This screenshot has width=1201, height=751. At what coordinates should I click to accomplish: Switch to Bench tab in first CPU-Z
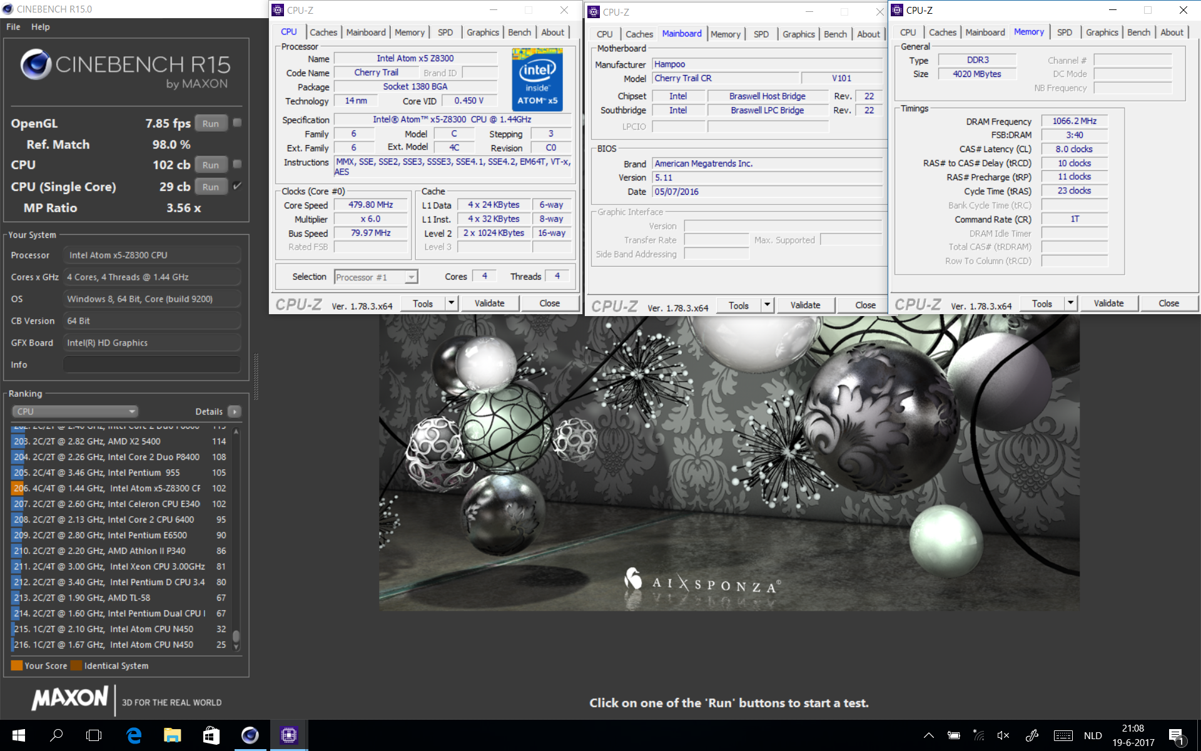[519, 33]
